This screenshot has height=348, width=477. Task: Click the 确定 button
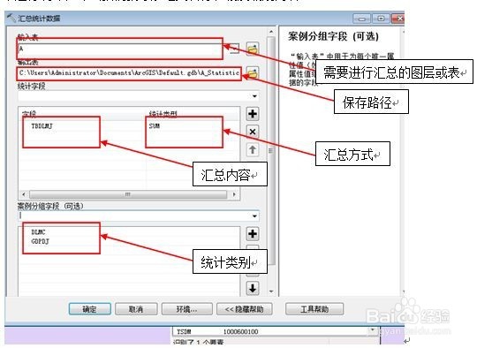pos(90,309)
